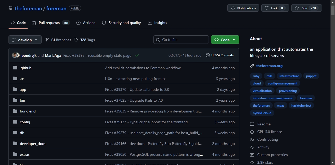
Task: Click the star icon beside 2.9k stars
Action: click(x=252, y=162)
